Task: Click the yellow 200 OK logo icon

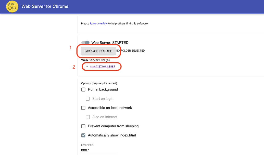Action: tap(12, 6)
